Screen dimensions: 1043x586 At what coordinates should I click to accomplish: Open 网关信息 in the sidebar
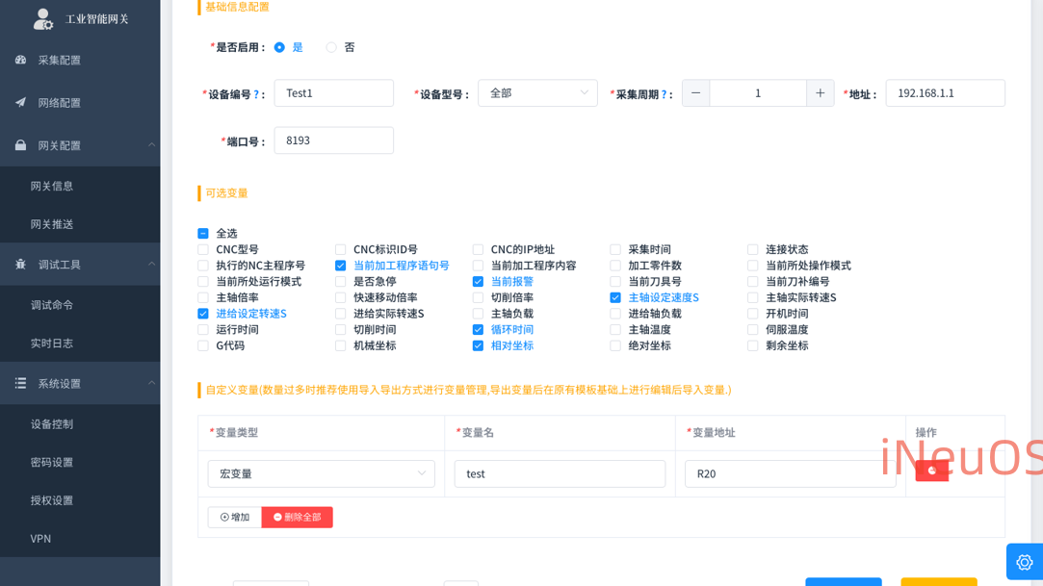(52, 186)
